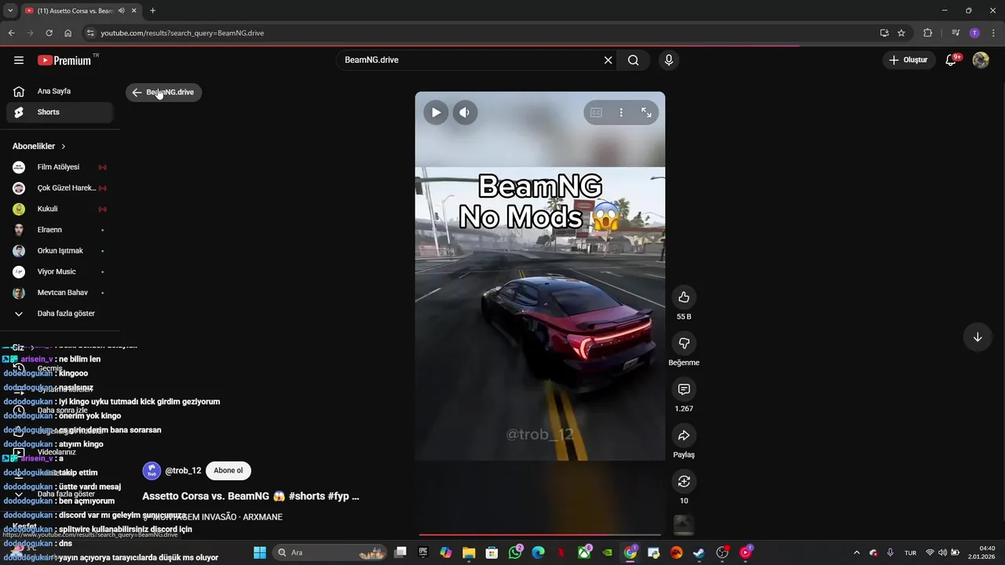The image size is (1005, 565).
Task: Open the @trob_12 channel avatar
Action: tap(152, 471)
